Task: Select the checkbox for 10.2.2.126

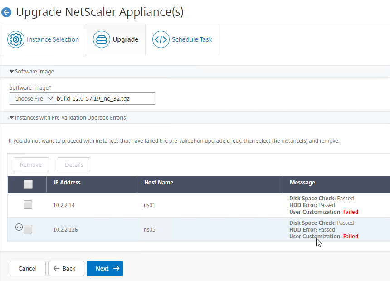Action: point(28,229)
